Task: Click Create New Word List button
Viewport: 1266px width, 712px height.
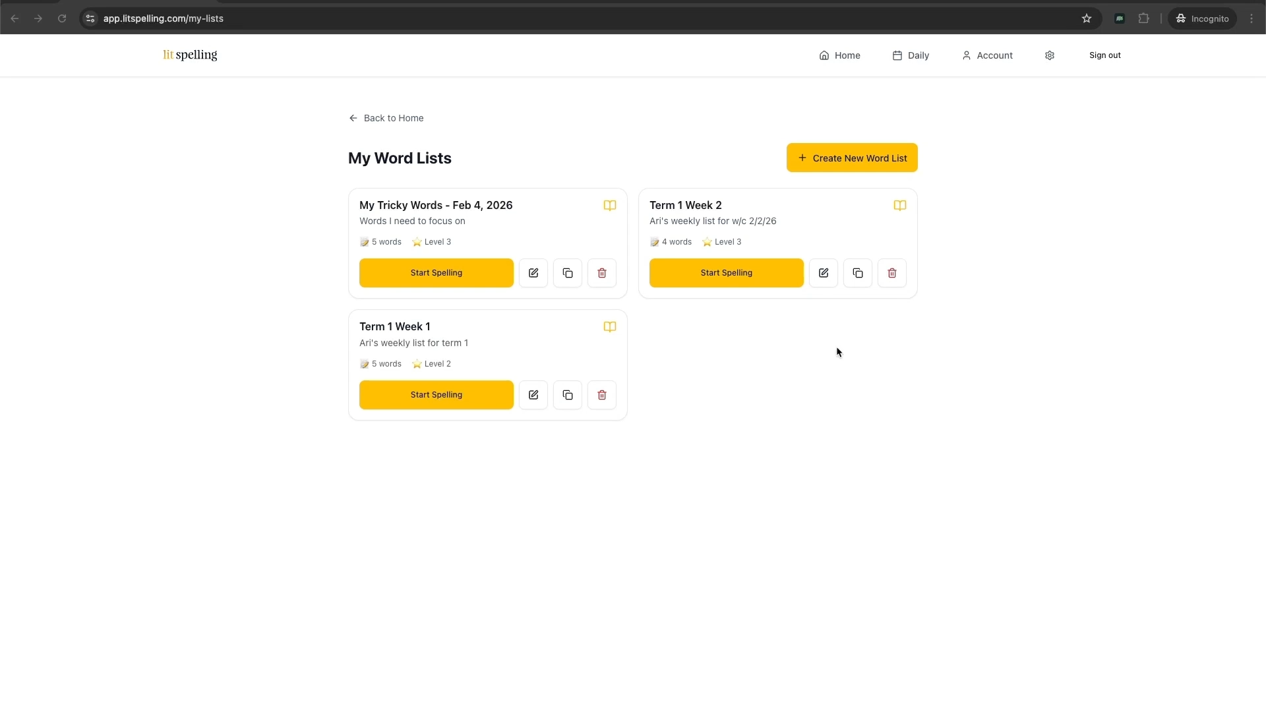Action: click(851, 158)
